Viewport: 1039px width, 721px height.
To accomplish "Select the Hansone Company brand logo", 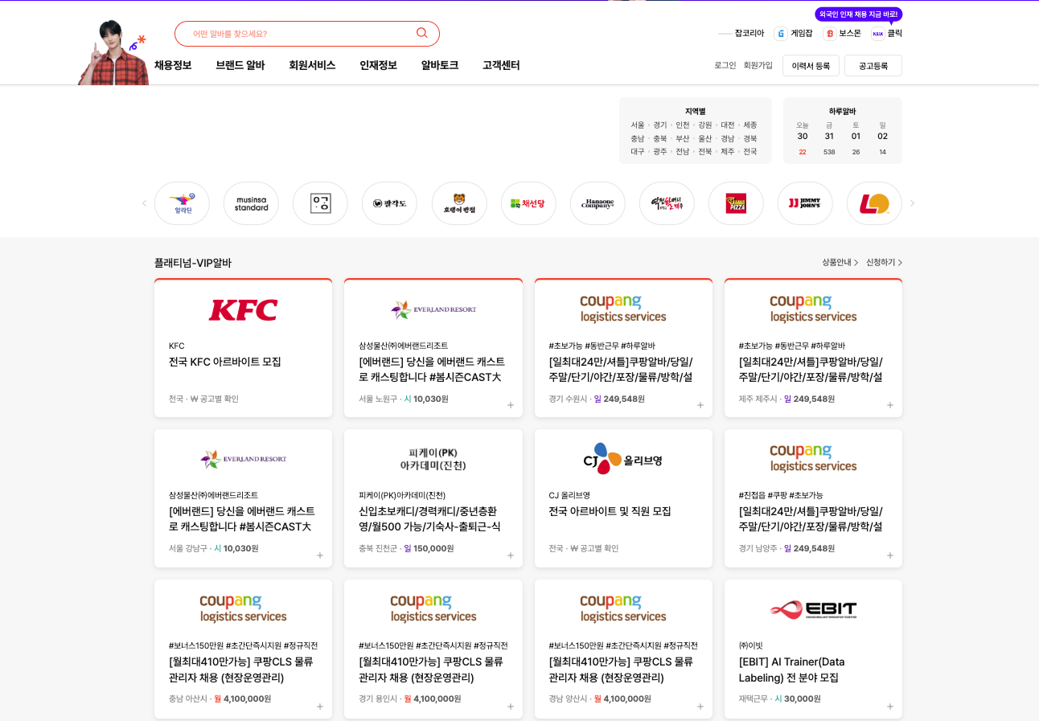I will [598, 203].
